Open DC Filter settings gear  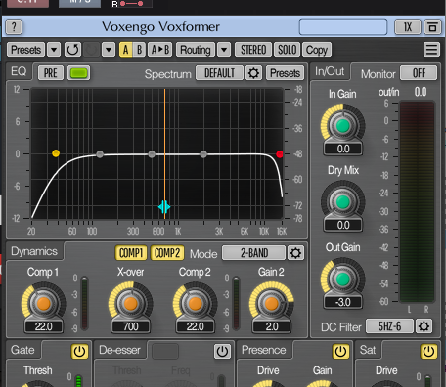tap(424, 326)
